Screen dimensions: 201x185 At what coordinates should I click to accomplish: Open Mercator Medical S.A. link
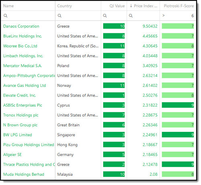click(x=23, y=66)
